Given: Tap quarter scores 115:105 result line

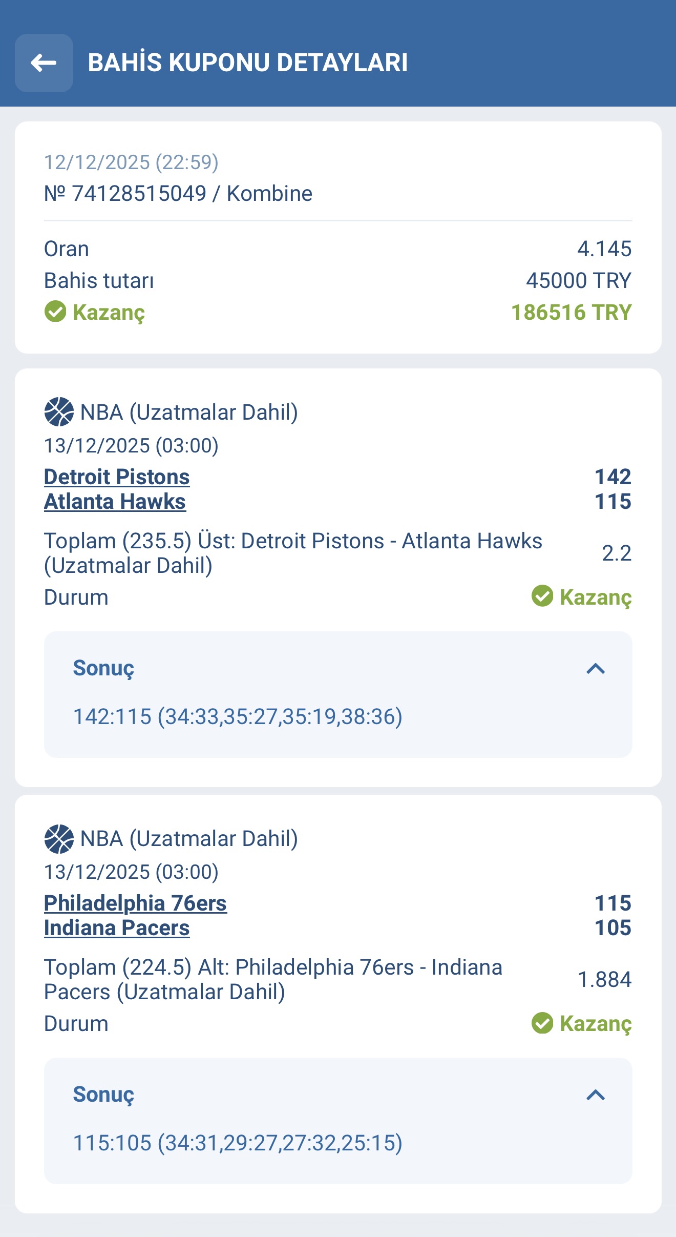Looking at the screenshot, I should pos(238,1143).
